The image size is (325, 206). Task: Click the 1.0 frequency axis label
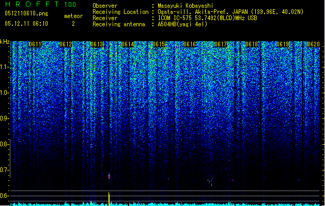point(5,93)
